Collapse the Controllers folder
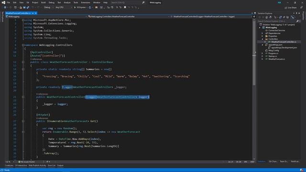This screenshot has width=306, height=172. pyautogui.click(x=262, y=39)
